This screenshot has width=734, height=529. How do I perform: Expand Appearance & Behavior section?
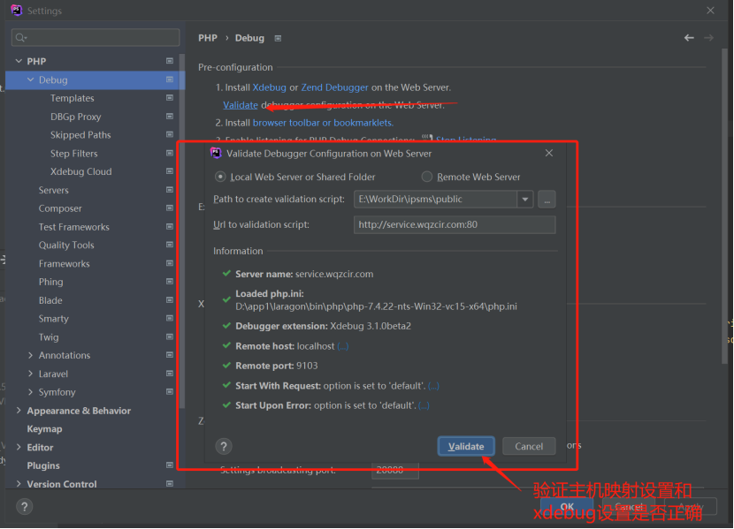[x=19, y=410]
